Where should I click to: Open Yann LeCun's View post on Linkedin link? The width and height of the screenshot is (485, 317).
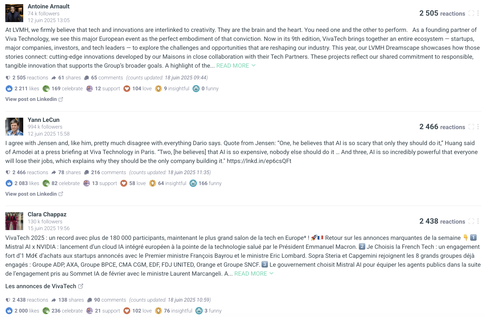coord(34,194)
